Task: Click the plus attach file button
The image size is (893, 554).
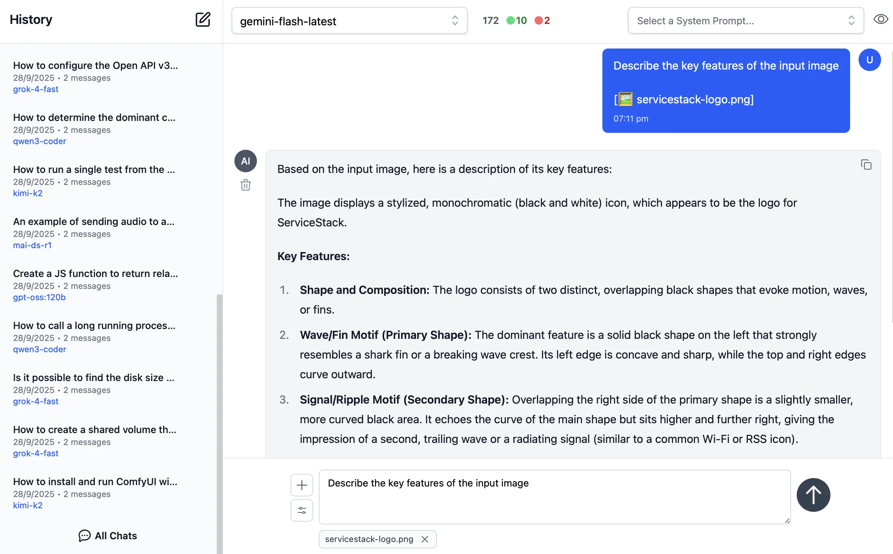Action: point(302,485)
